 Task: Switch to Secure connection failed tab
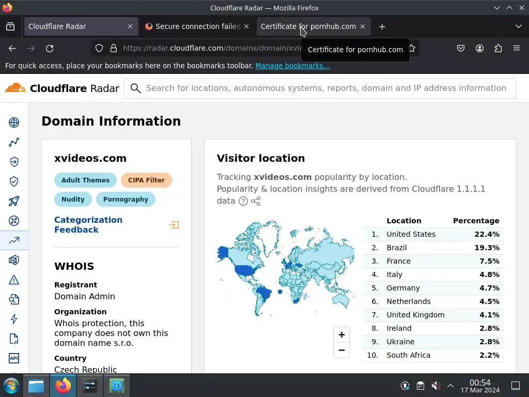point(197,26)
